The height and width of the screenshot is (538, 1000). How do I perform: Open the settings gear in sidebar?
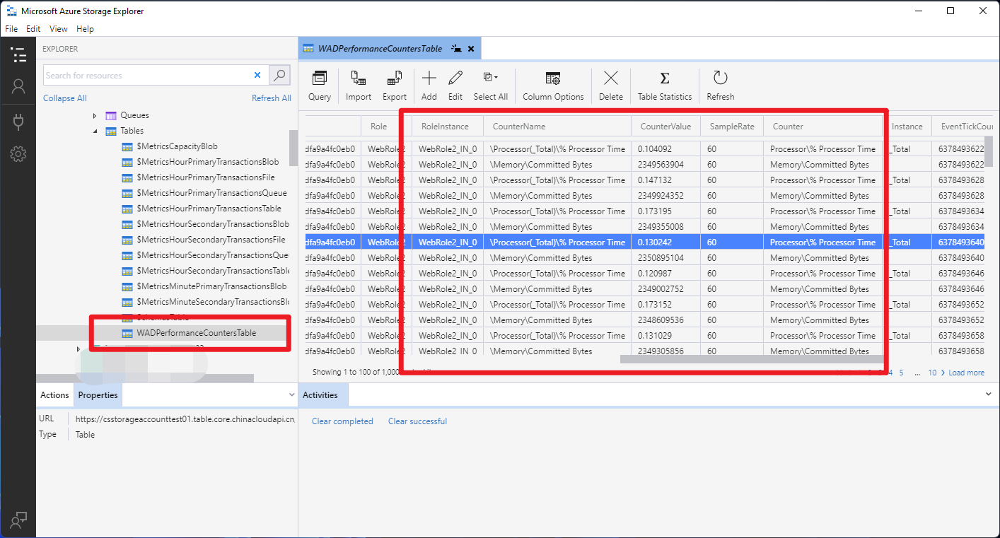[x=18, y=154]
